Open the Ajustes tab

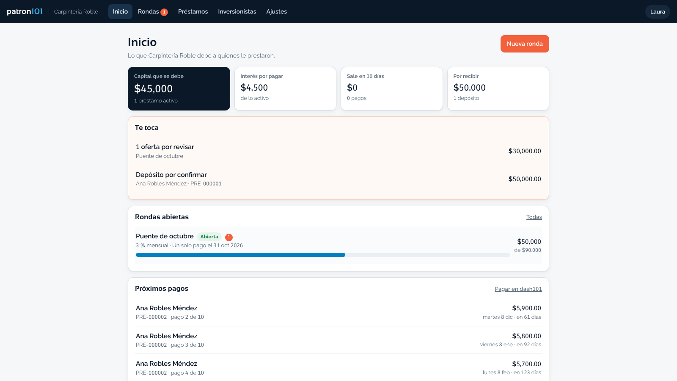276,11
